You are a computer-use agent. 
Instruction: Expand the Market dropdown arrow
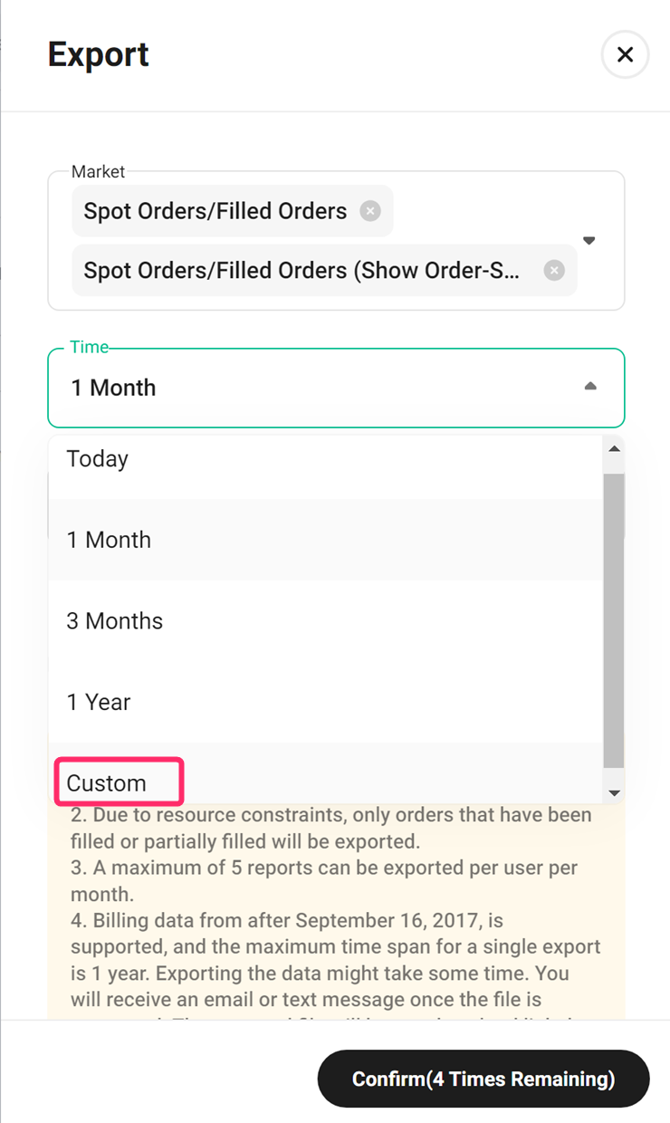pyautogui.click(x=589, y=241)
